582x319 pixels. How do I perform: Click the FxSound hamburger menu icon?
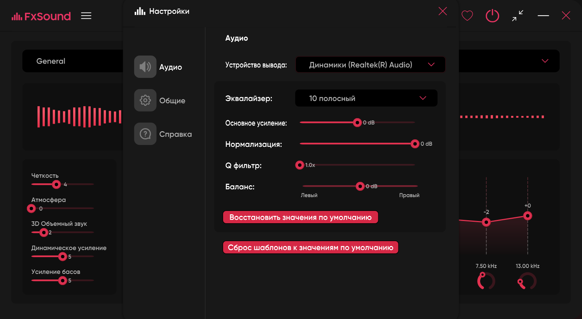[x=86, y=16]
